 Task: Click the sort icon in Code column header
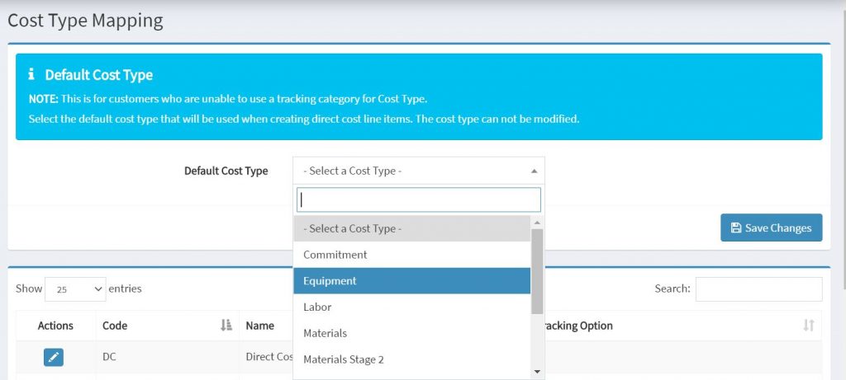click(x=226, y=326)
